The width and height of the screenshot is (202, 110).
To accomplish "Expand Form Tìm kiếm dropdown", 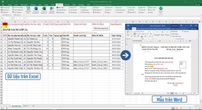I will click(x=23, y=8).
